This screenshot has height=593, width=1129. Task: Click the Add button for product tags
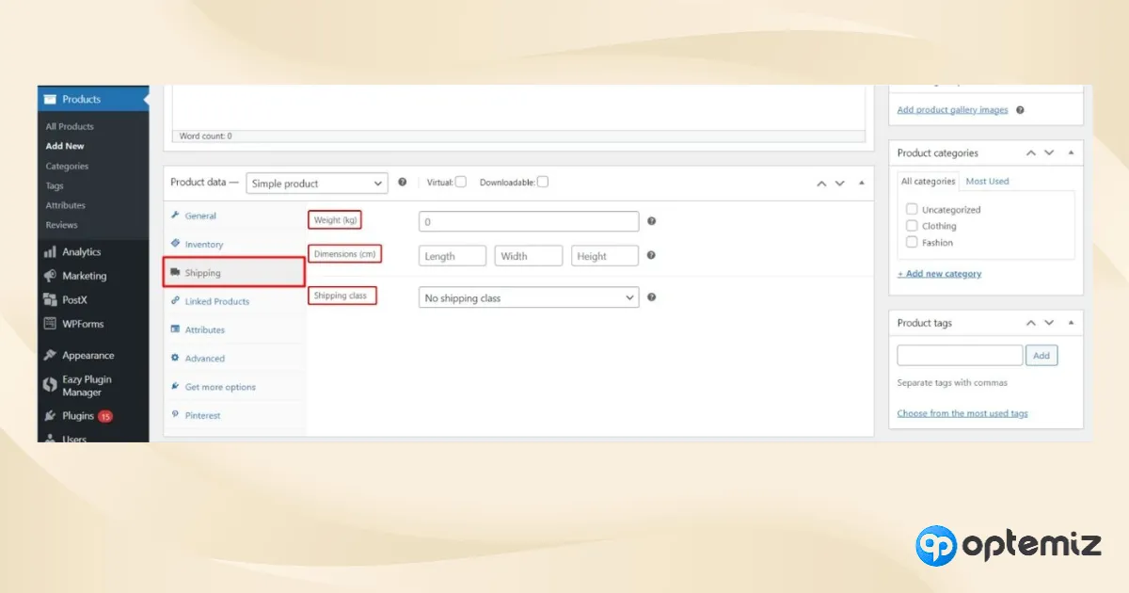coord(1042,356)
